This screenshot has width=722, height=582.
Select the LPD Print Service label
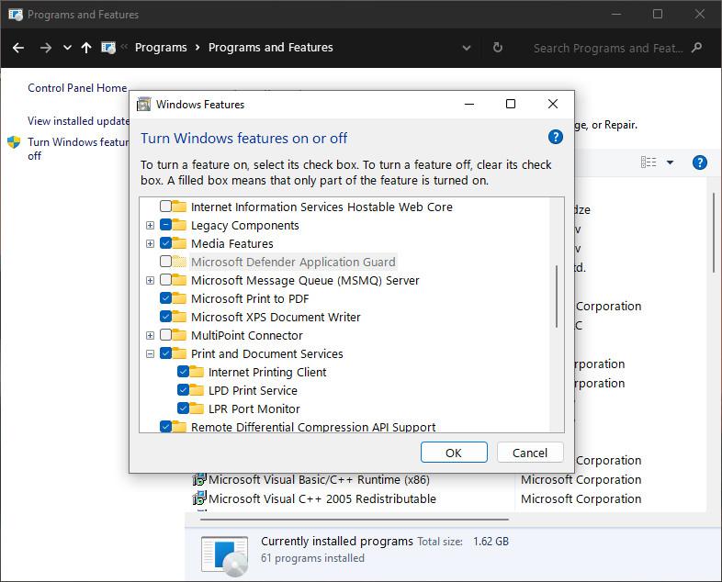coord(253,391)
